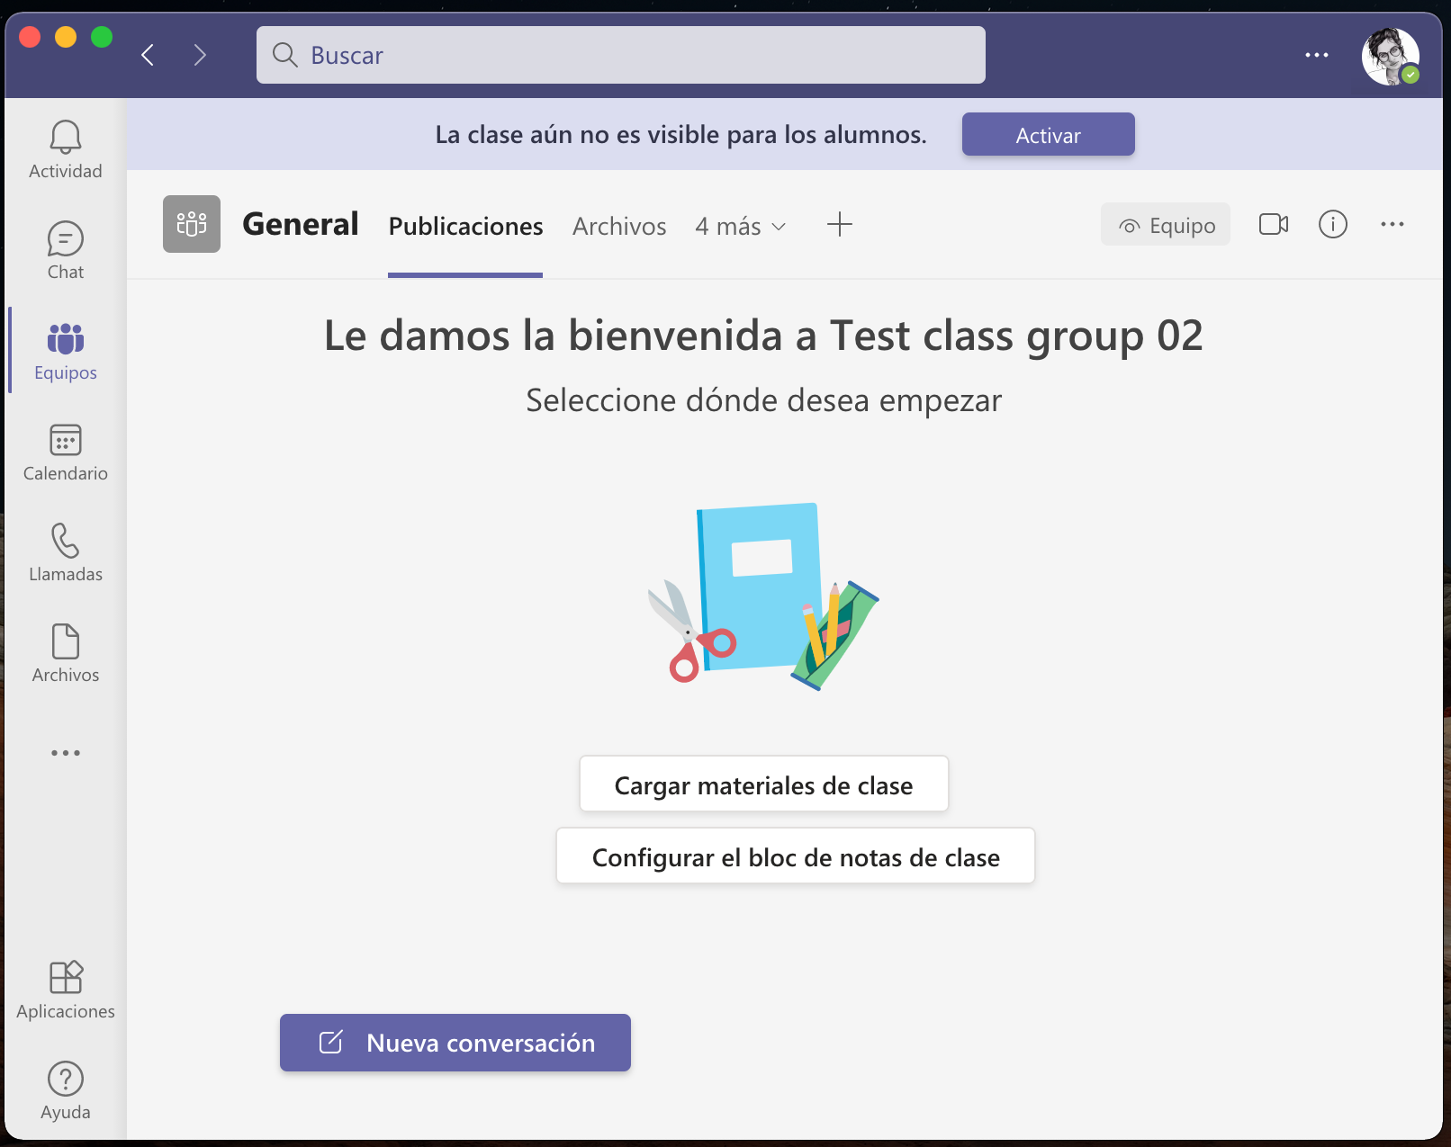
Task: Focus the Buscar search field
Action: tap(620, 55)
